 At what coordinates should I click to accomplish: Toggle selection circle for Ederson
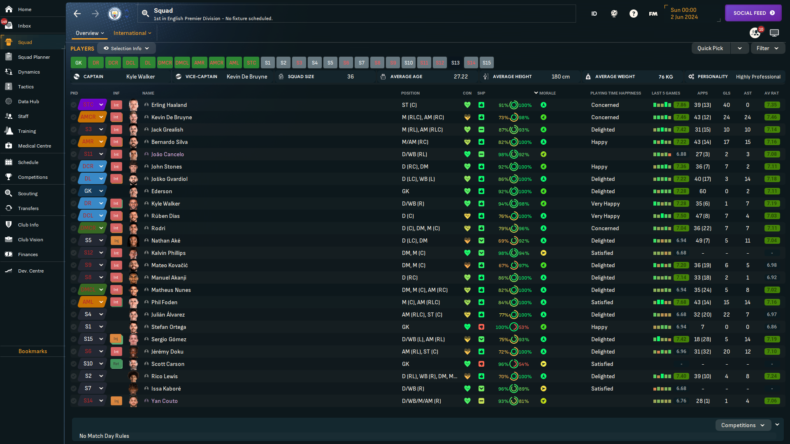(x=73, y=191)
